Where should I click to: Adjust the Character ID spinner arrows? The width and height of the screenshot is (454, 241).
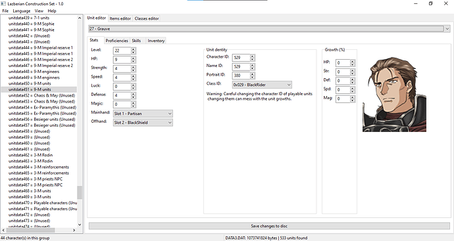(x=253, y=58)
